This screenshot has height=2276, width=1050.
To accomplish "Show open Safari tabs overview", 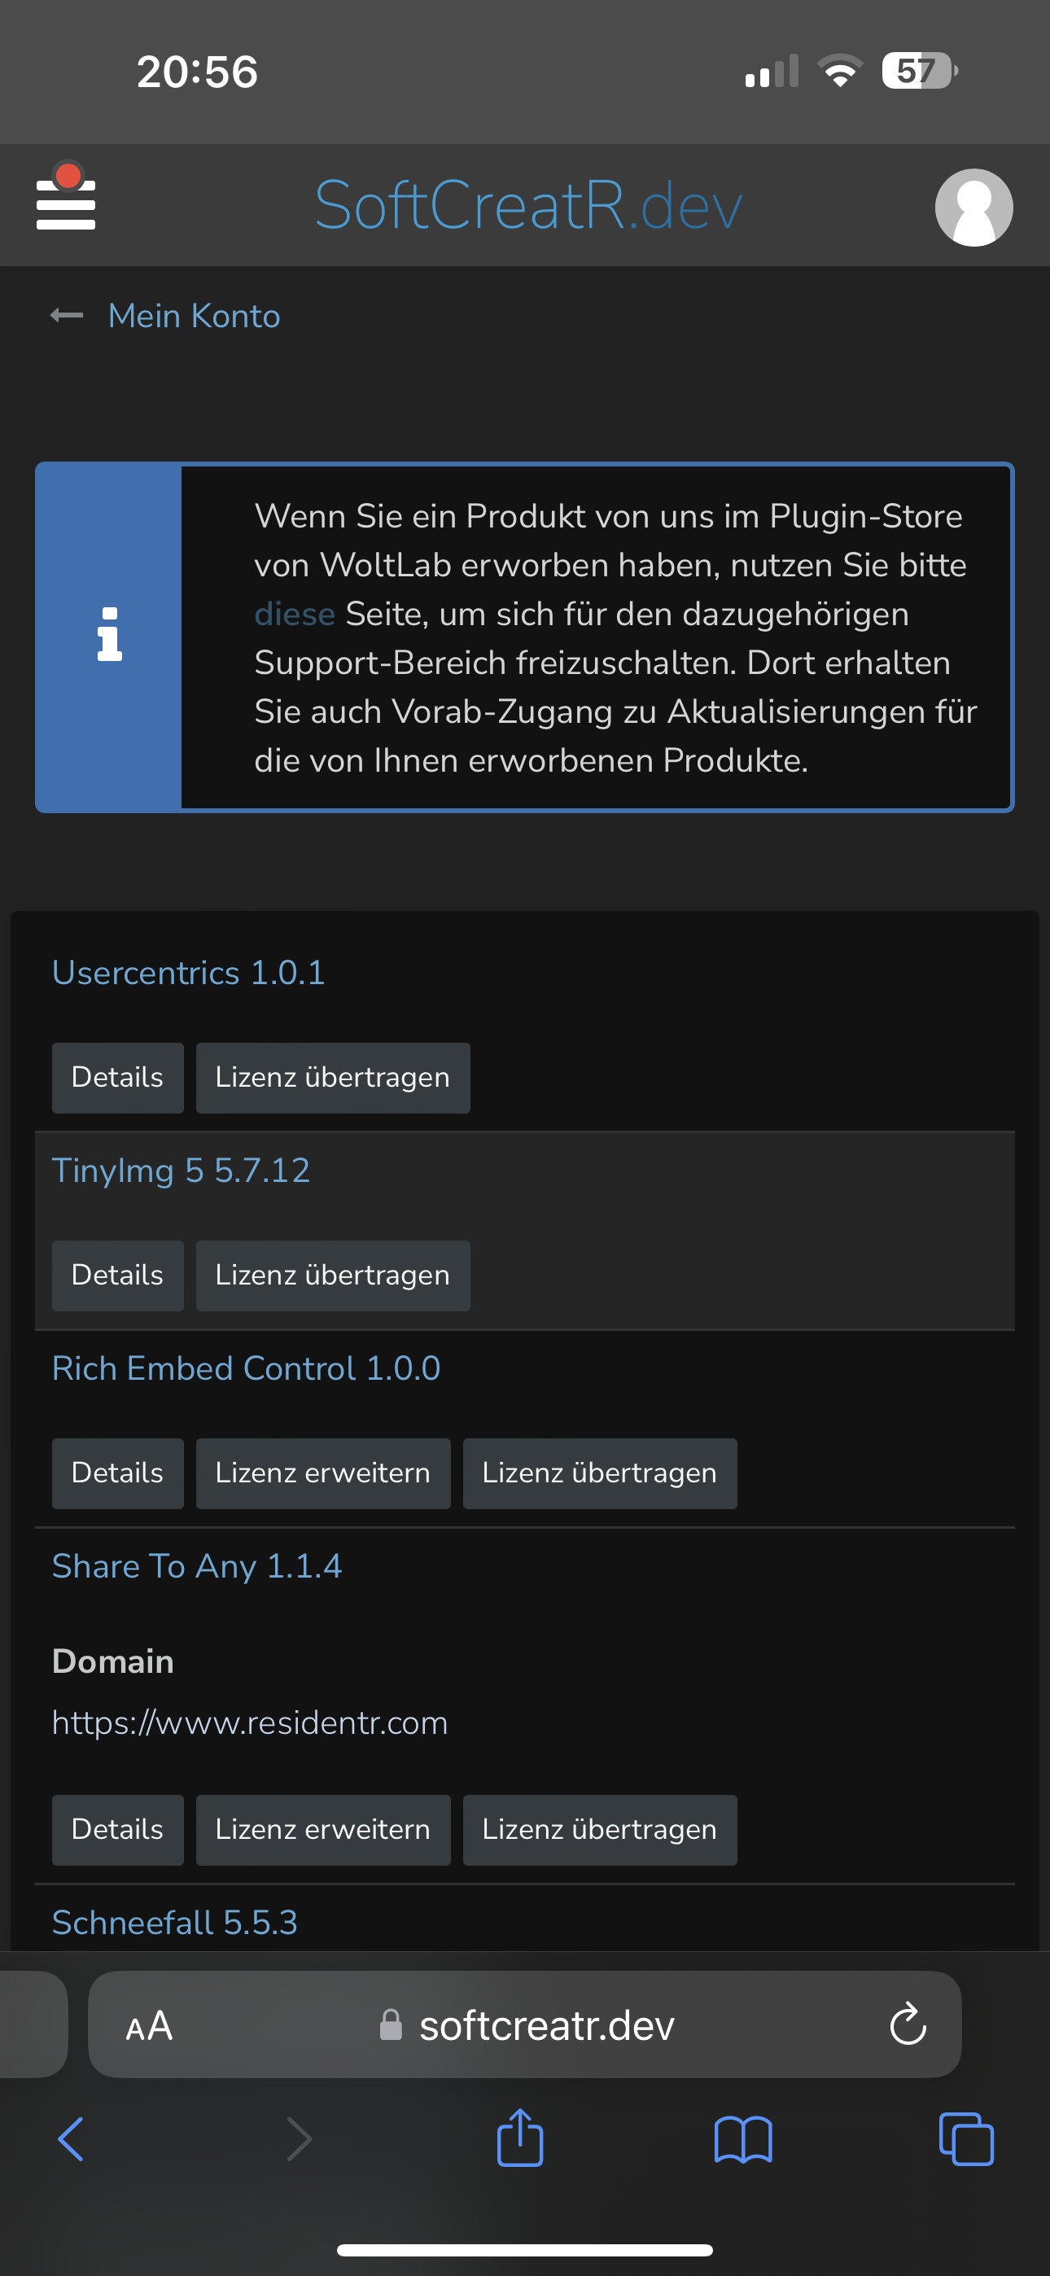I will tap(965, 2140).
